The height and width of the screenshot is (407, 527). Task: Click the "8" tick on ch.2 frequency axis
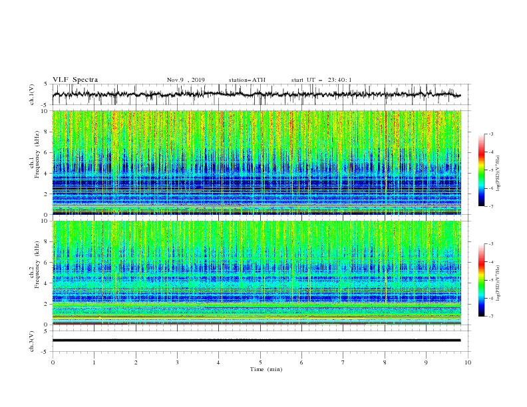click(47, 242)
